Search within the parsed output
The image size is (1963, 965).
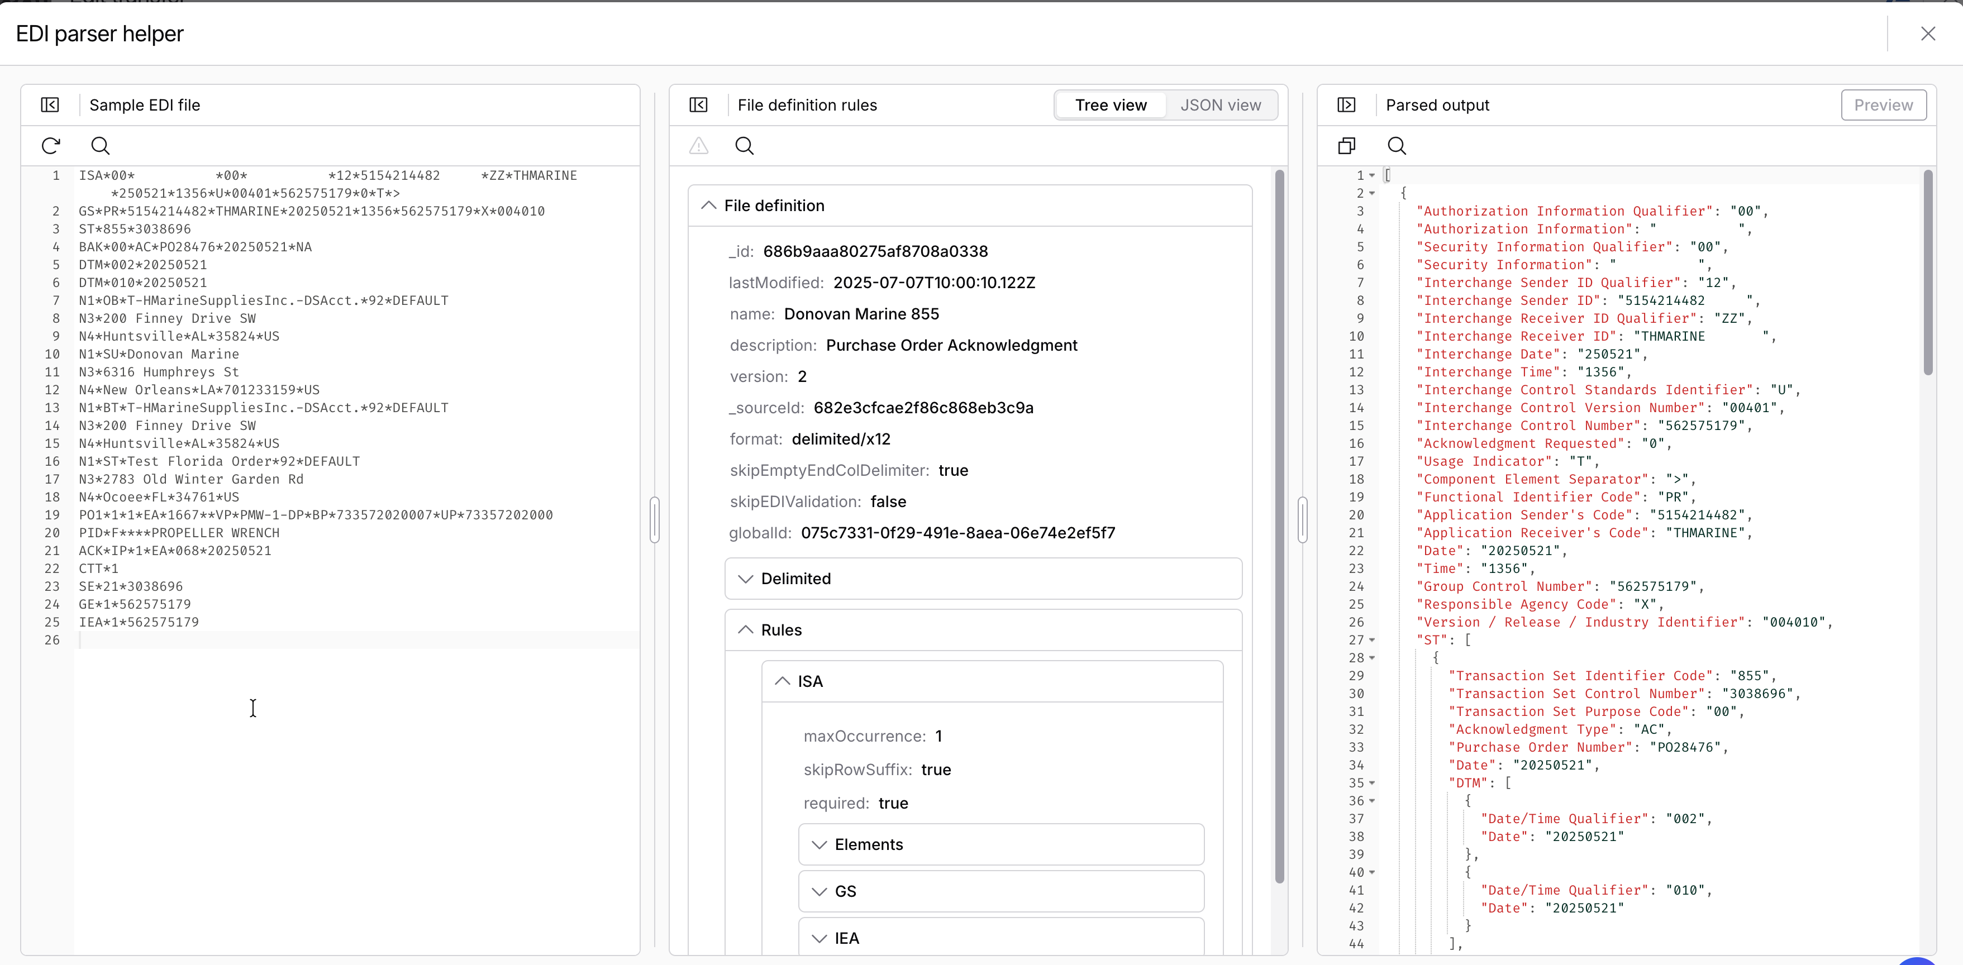coord(1397,145)
